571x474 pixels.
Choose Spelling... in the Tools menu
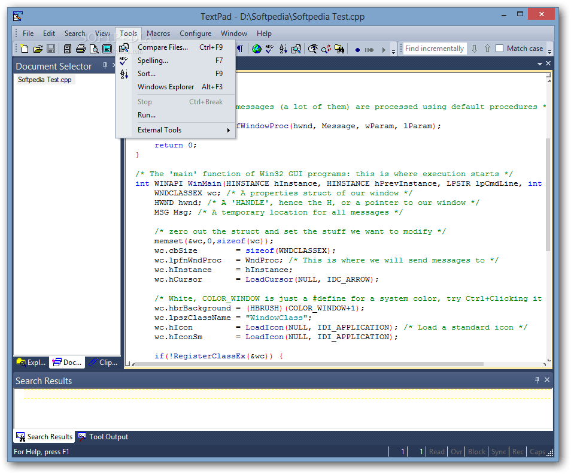click(x=175, y=61)
